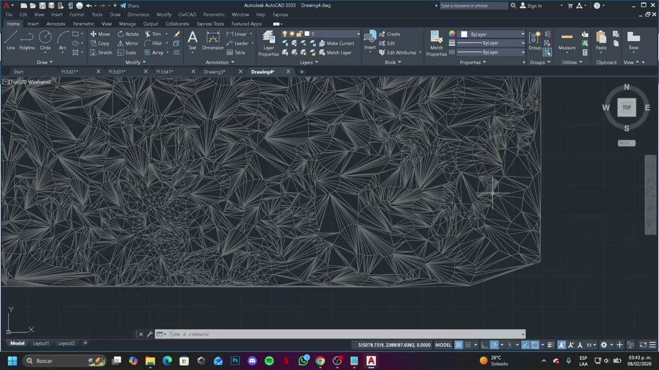Select the Circle tool
659x370 pixels.
[x=45, y=40]
